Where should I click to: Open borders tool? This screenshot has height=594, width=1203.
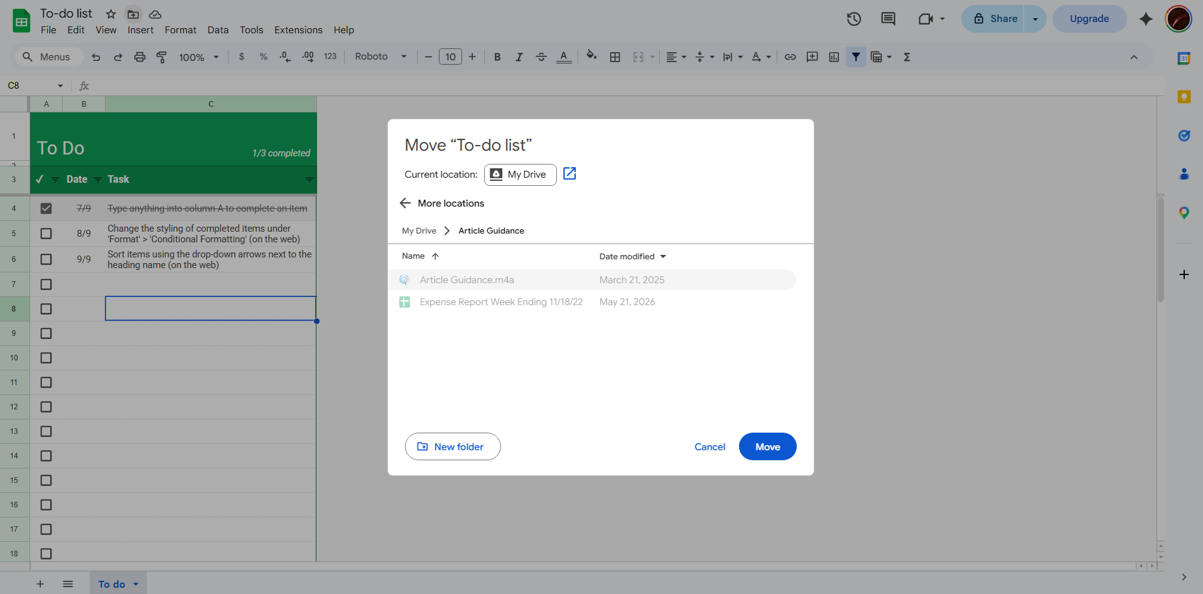click(615, 57)
